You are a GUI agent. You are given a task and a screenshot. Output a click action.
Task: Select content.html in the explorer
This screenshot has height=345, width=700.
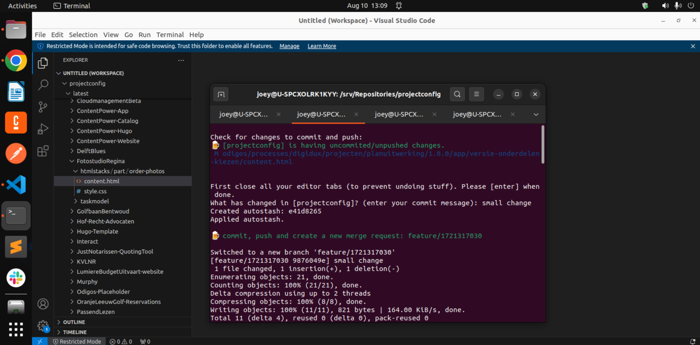123,181
